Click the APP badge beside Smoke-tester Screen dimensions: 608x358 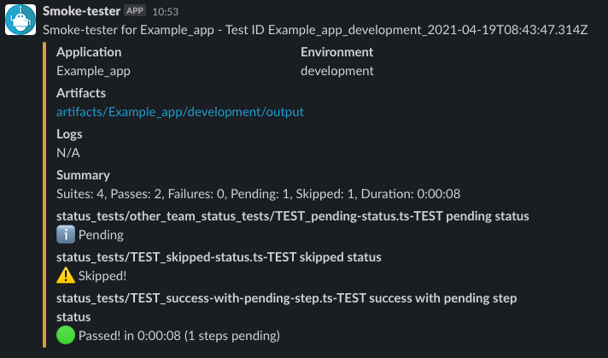click(x=135, y=11)
